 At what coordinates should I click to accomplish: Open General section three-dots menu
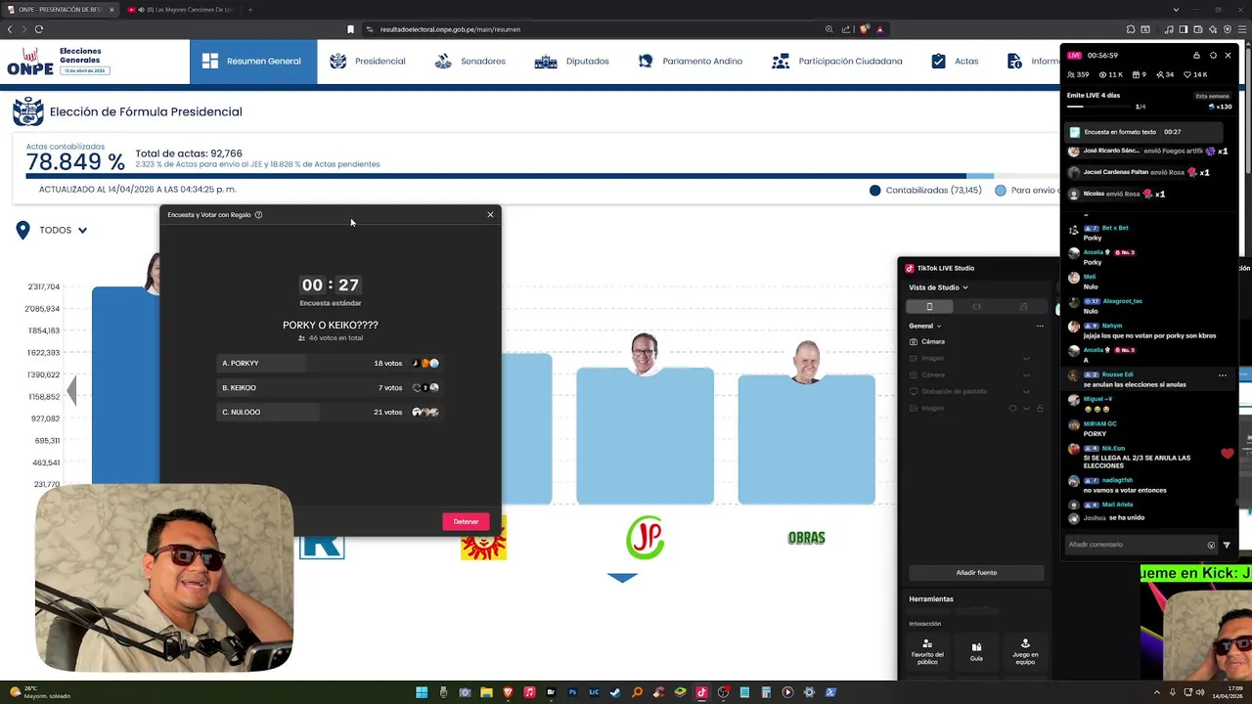[x=1040, y=326]
